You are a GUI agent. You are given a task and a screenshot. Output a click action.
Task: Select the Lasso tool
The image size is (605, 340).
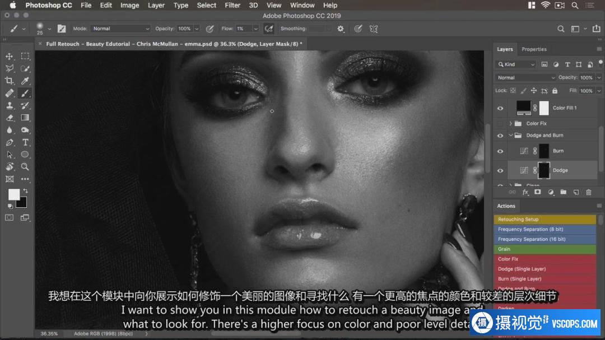point(10,69)
